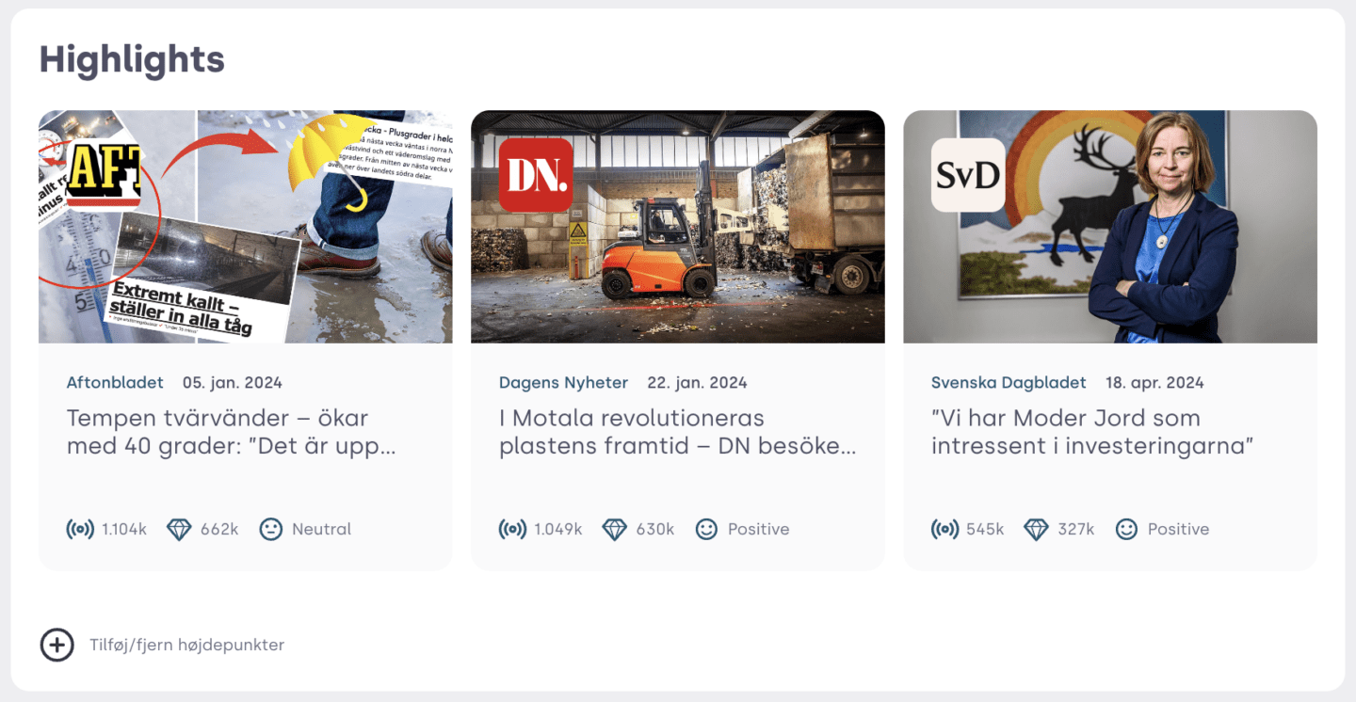The height and width of the screenshot is (702, 1356).
Task: Click the 1.104k reach value
Action: tap(124, 529)
